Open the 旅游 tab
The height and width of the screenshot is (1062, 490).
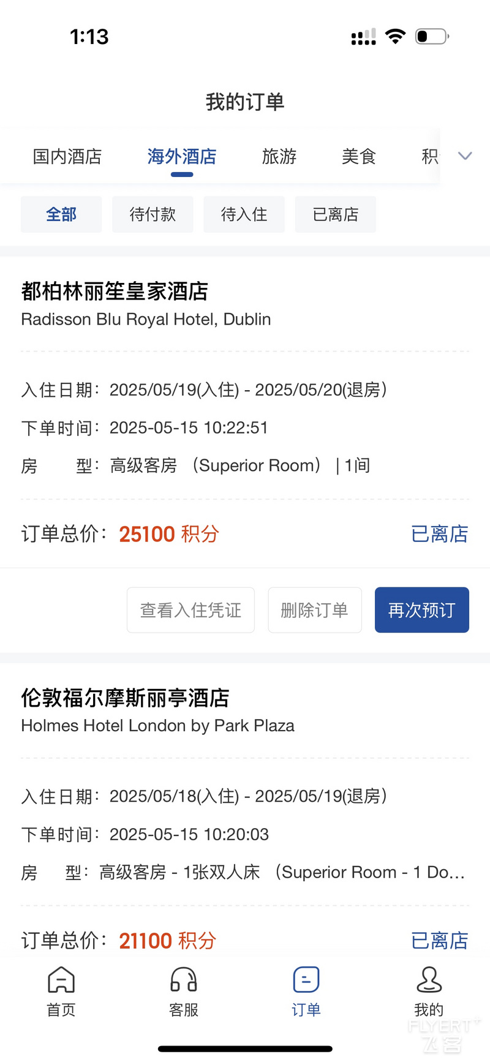279,156
